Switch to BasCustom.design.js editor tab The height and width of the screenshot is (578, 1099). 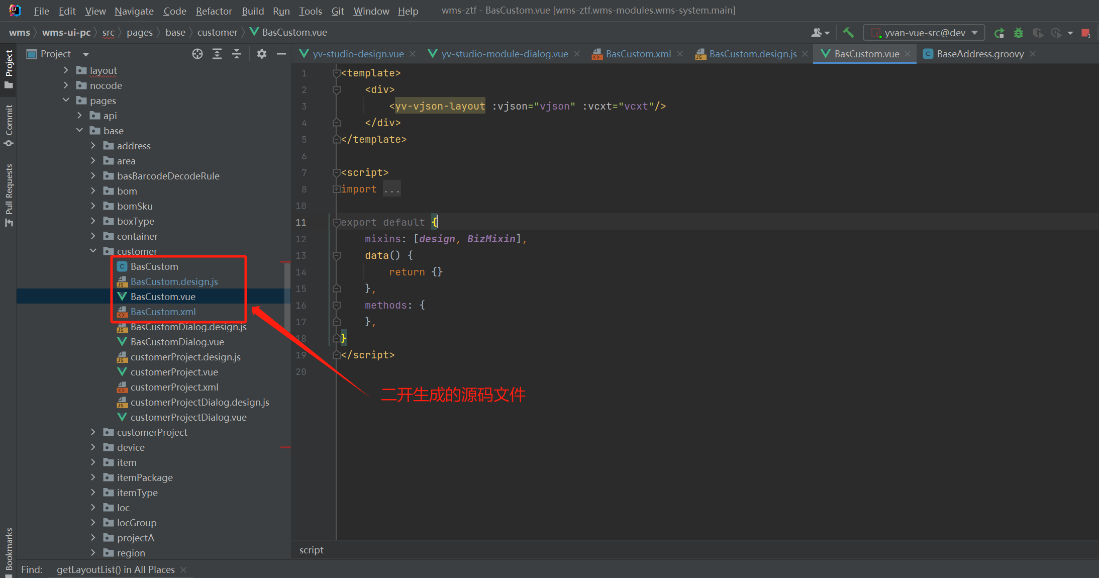click(753, 54)
